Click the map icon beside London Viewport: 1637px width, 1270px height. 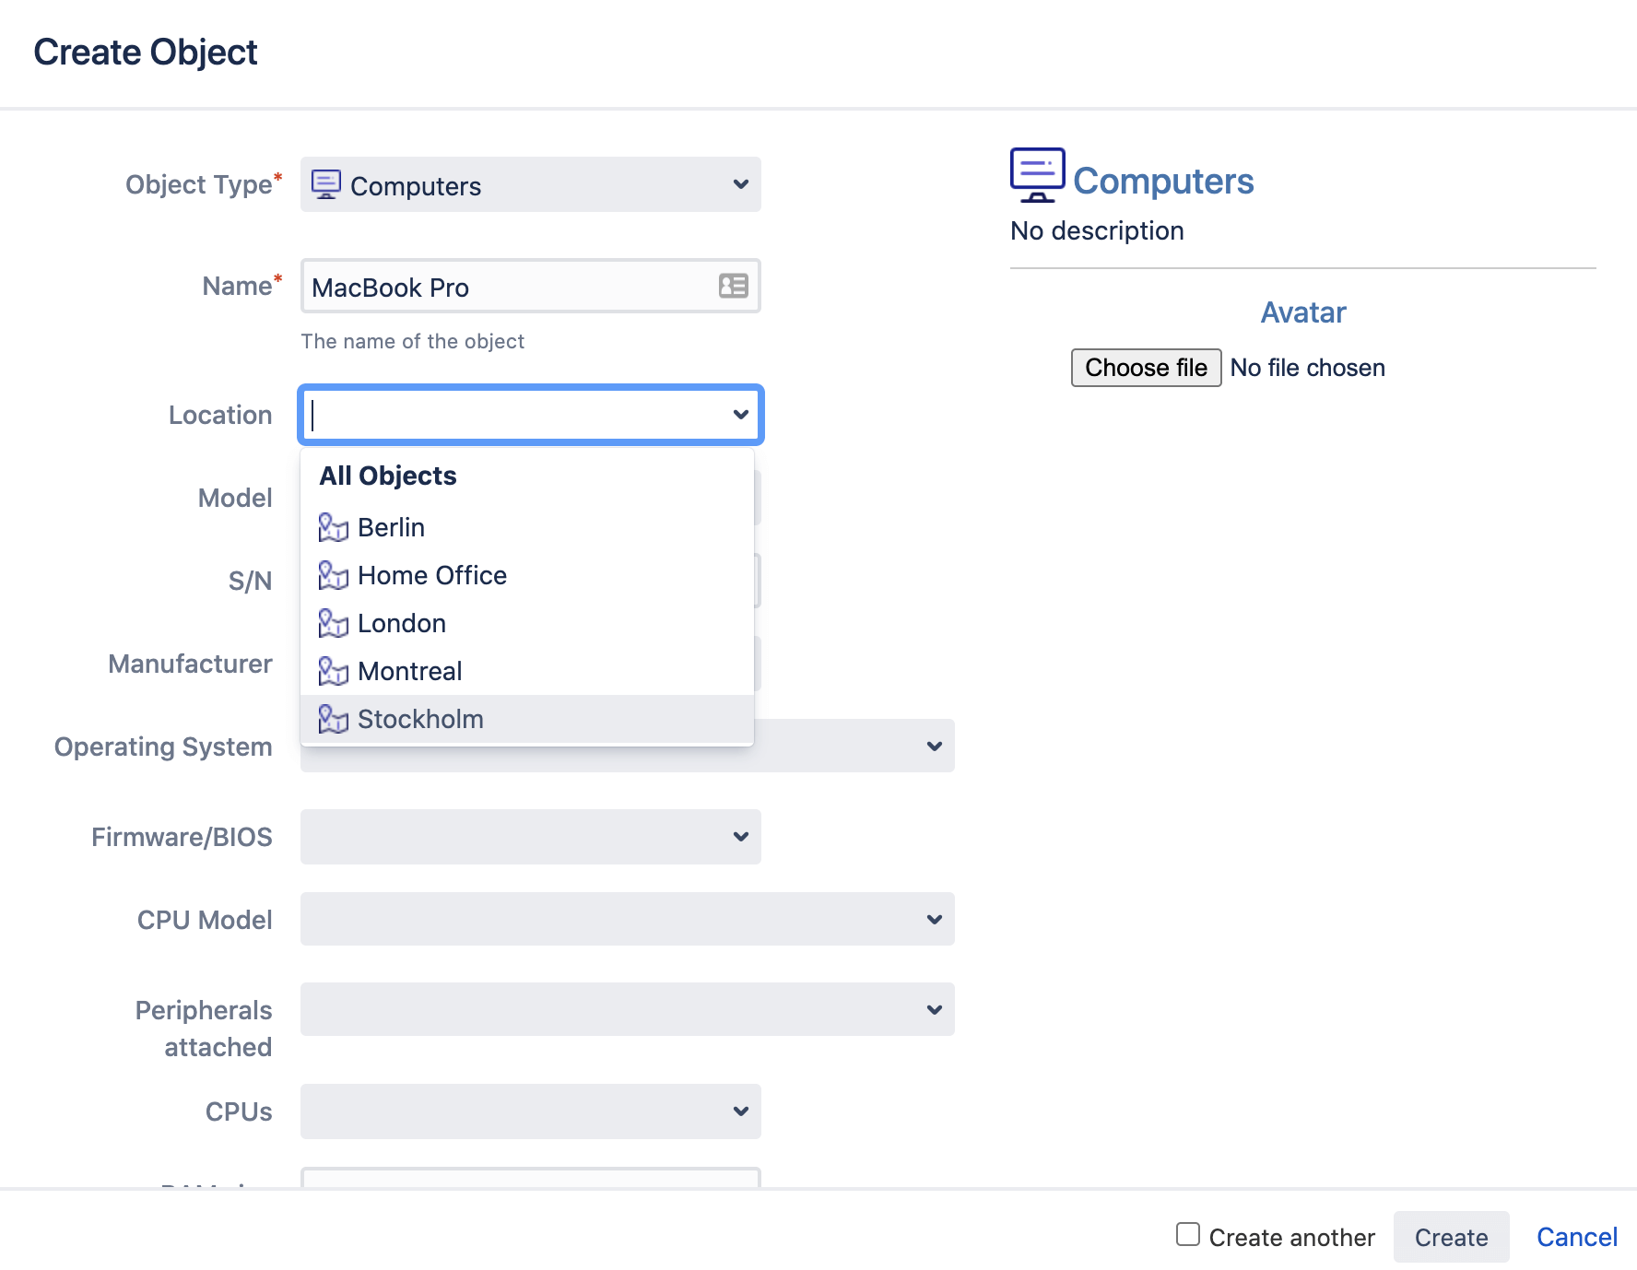coord(333,623)
